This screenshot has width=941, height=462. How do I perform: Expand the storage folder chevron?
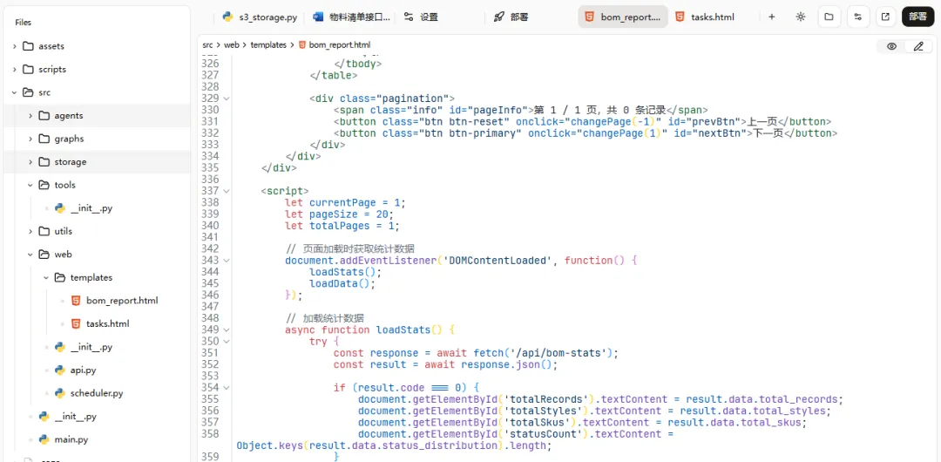click(x=30, y=162)
